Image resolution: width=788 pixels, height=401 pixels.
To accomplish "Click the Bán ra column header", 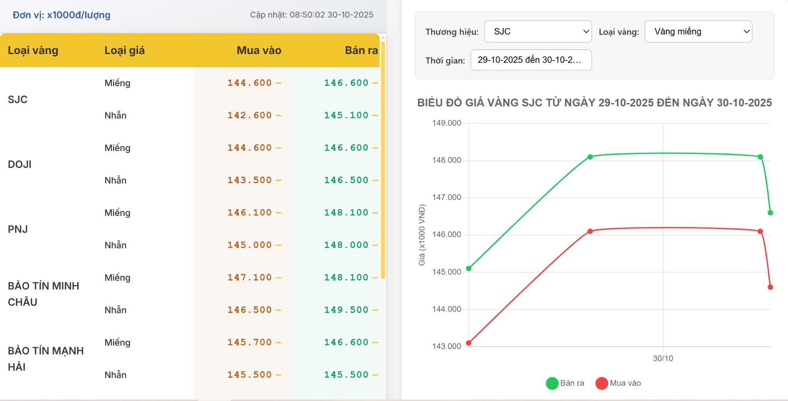I will [361, 50].
